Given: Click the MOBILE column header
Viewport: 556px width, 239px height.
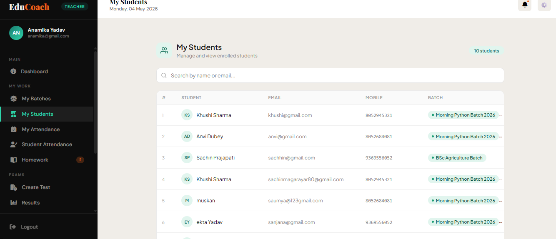Looking at the screenshot, I should click(x=374, y=98).
